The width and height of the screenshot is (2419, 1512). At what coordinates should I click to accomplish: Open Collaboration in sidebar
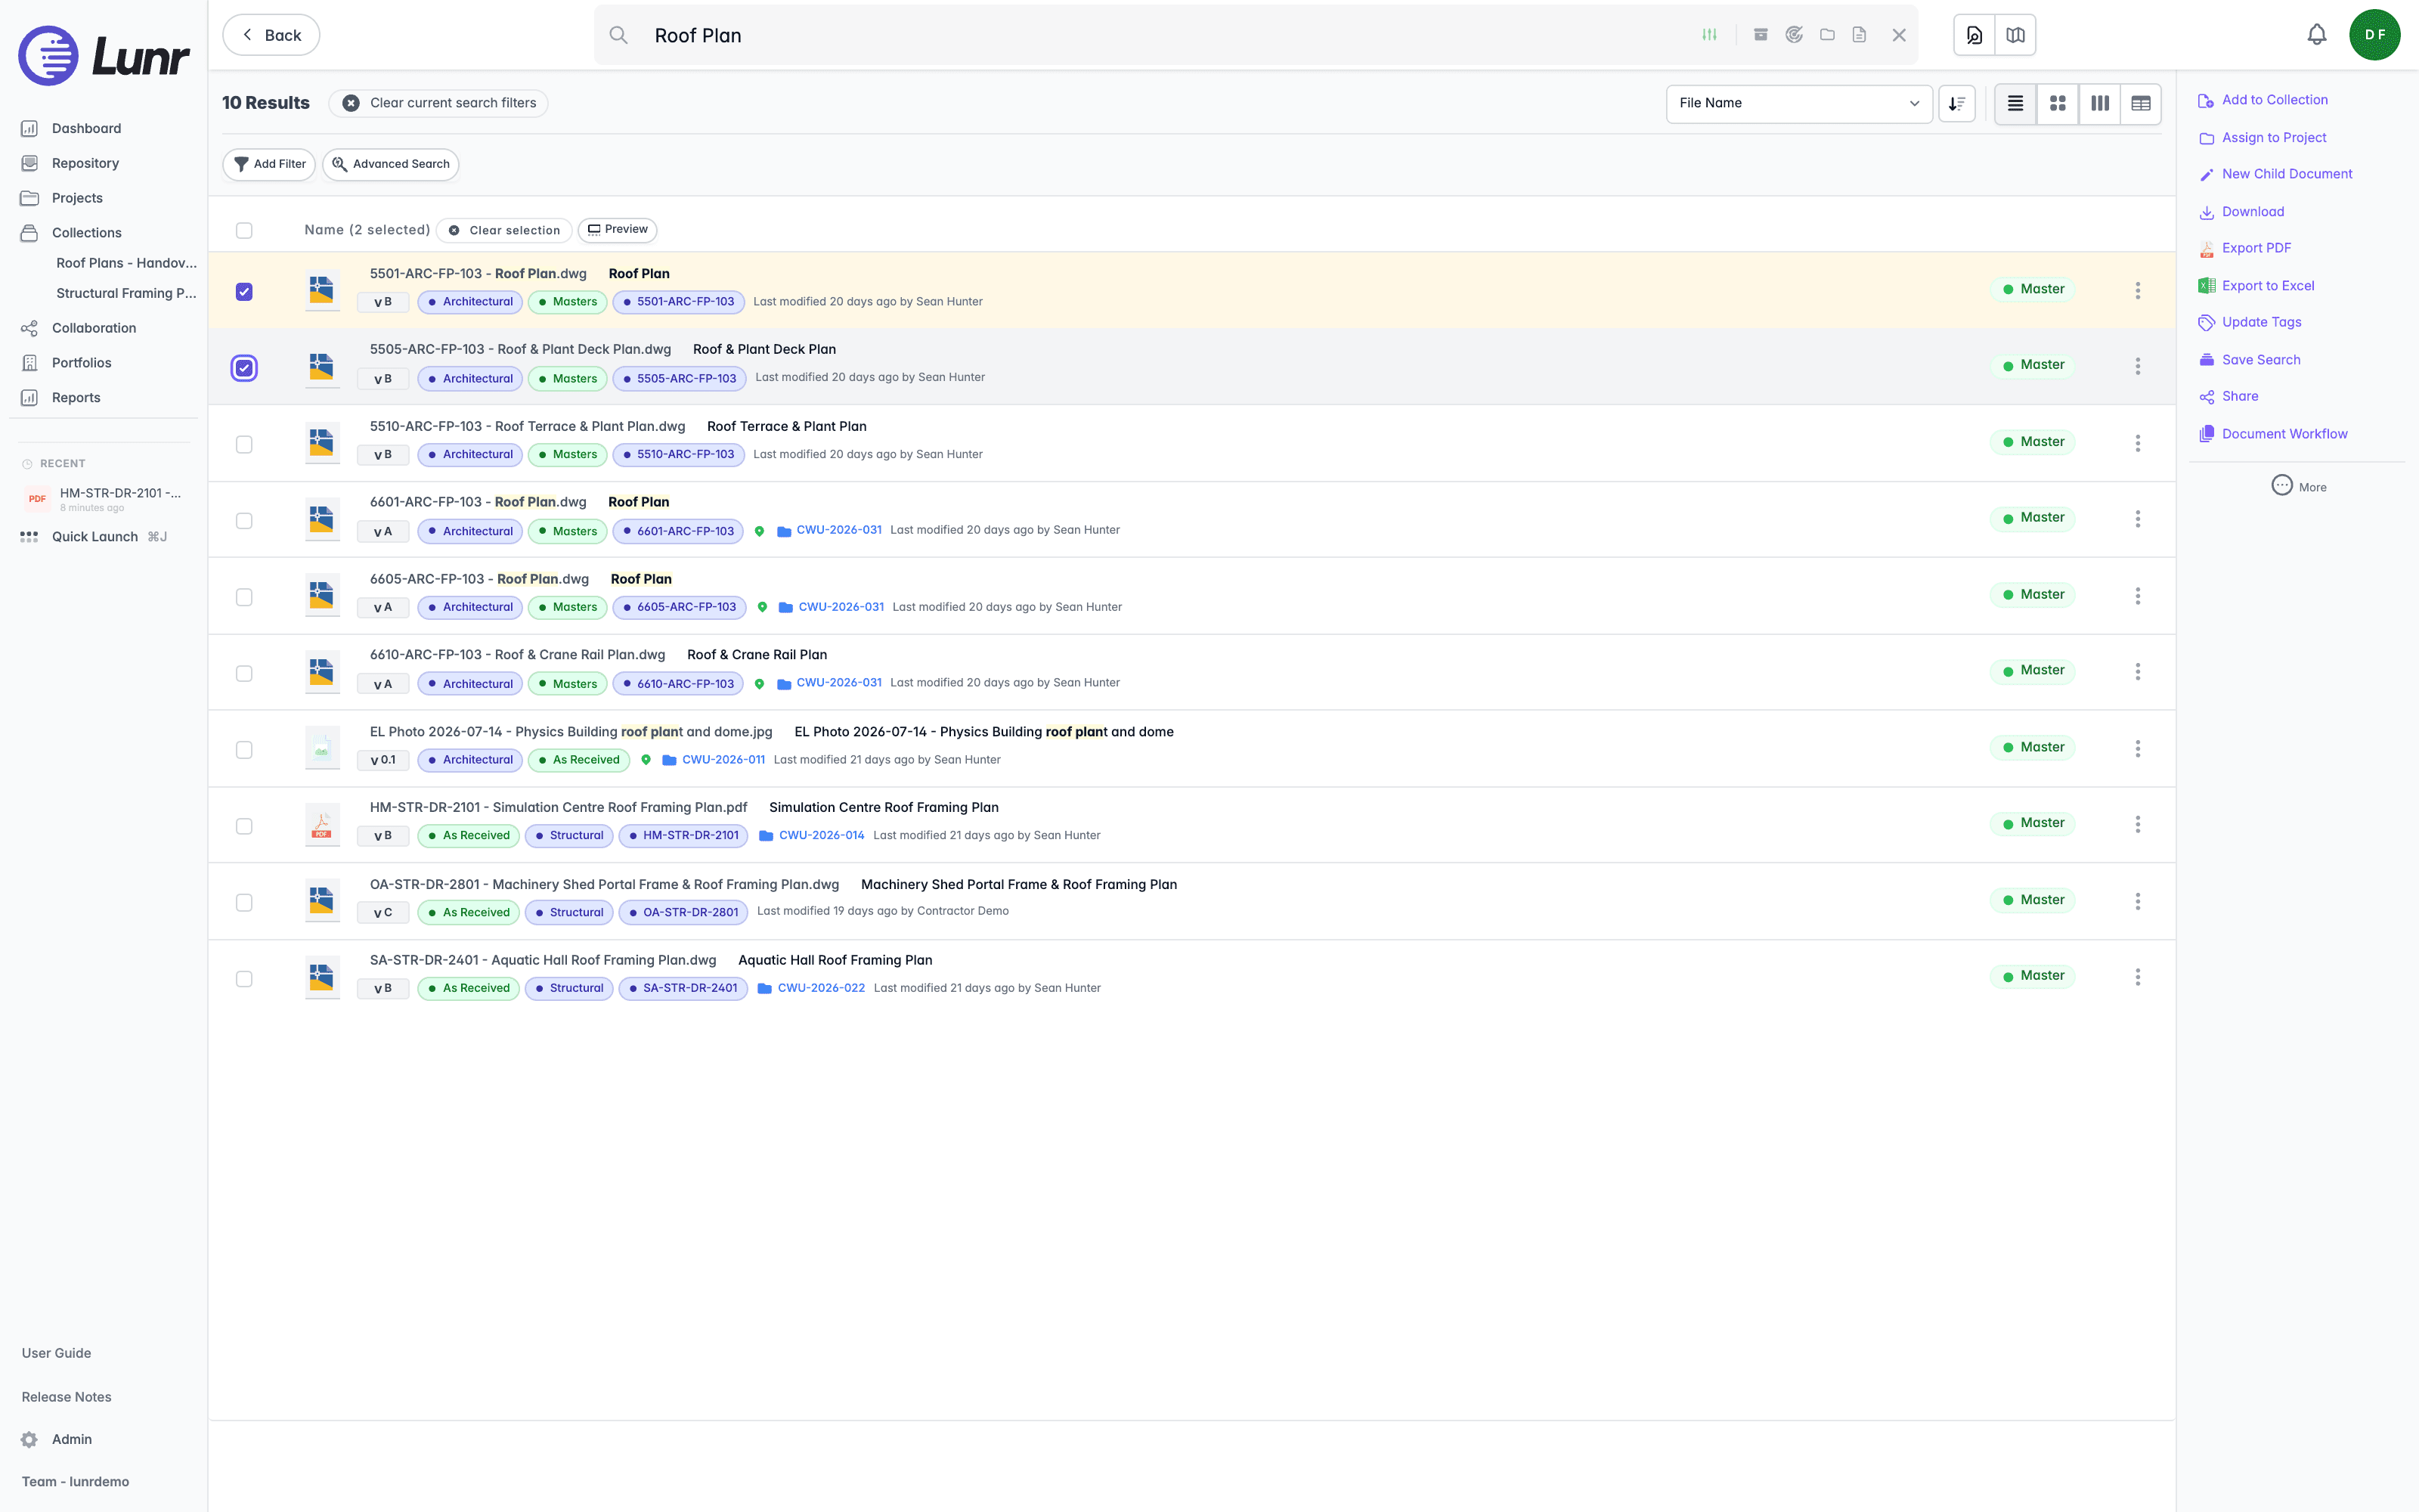click(x=94, y=328)
